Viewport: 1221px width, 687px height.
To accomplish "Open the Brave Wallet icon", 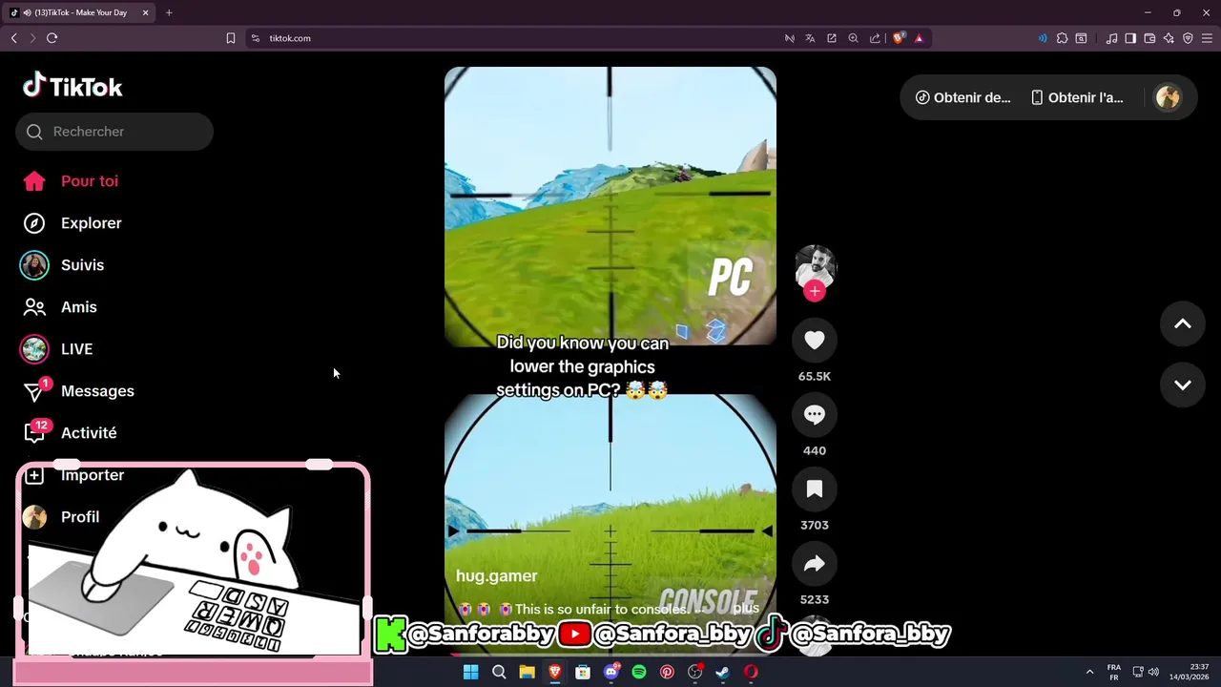I will pos(1149,38).
